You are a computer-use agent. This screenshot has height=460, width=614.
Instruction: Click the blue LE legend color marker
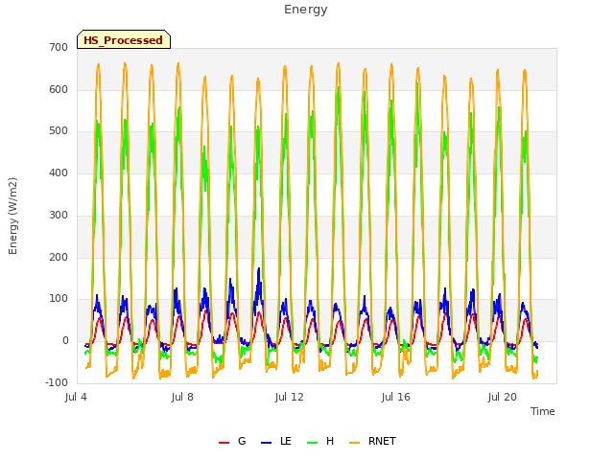pyautogui.click(x=266, y=443)
